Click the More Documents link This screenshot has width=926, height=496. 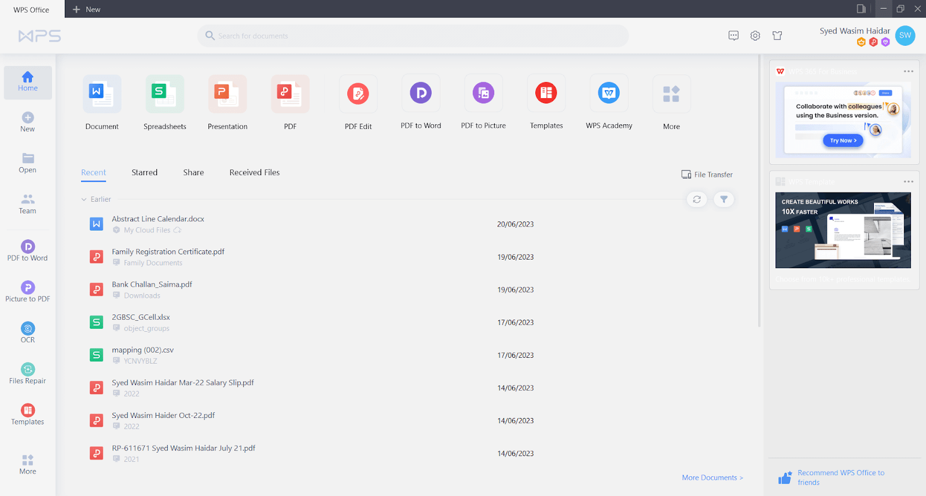click(x=712, y=478)
